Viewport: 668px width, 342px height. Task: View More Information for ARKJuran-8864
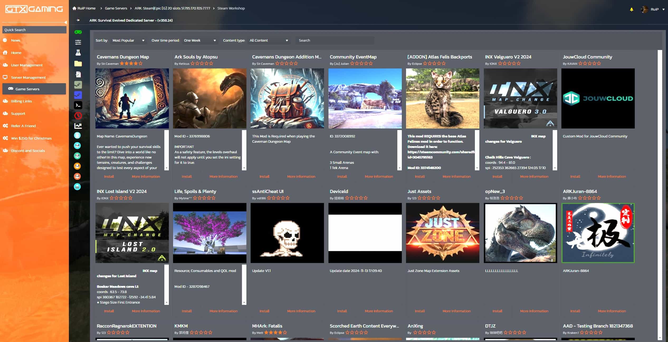pyautogui.click(x=612, y=311)
